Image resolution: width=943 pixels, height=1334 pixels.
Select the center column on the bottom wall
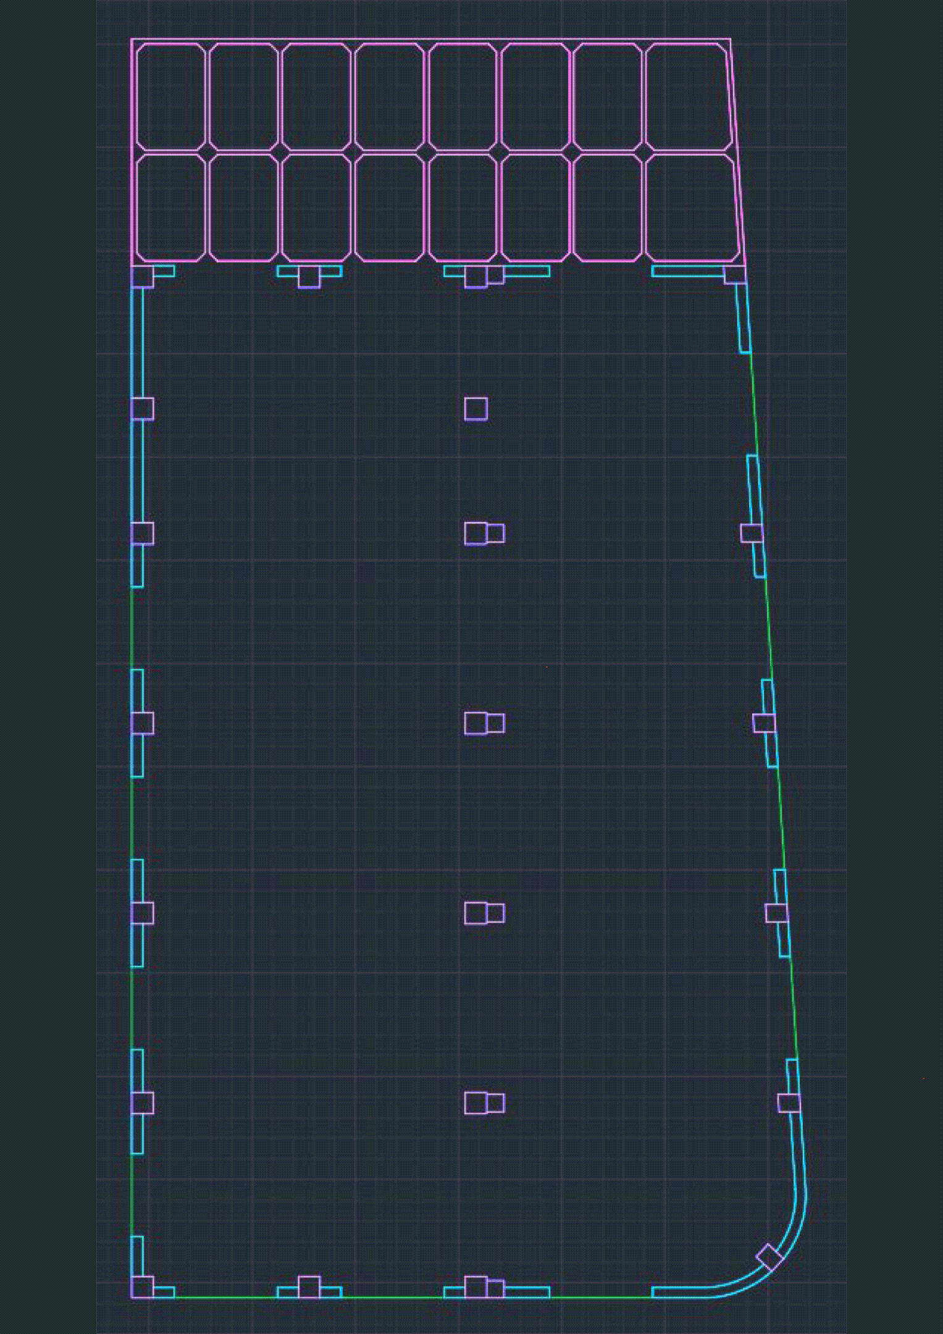pos(476,1287)
